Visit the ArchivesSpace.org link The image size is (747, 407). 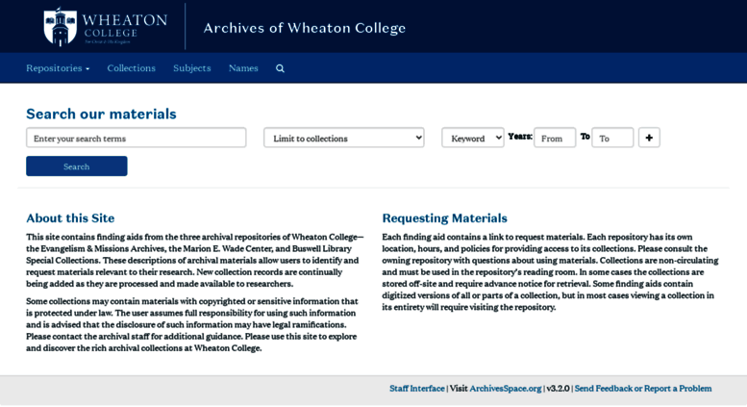[x=506, y=389]
